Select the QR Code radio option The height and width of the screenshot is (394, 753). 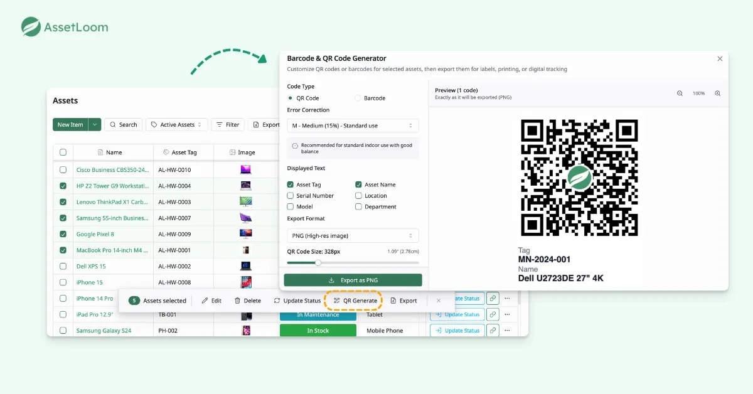(290, 98)
